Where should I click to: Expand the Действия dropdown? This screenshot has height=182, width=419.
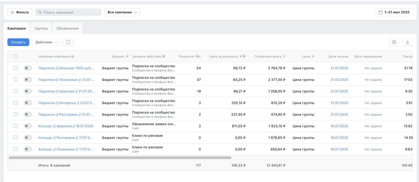coord(46,42)
